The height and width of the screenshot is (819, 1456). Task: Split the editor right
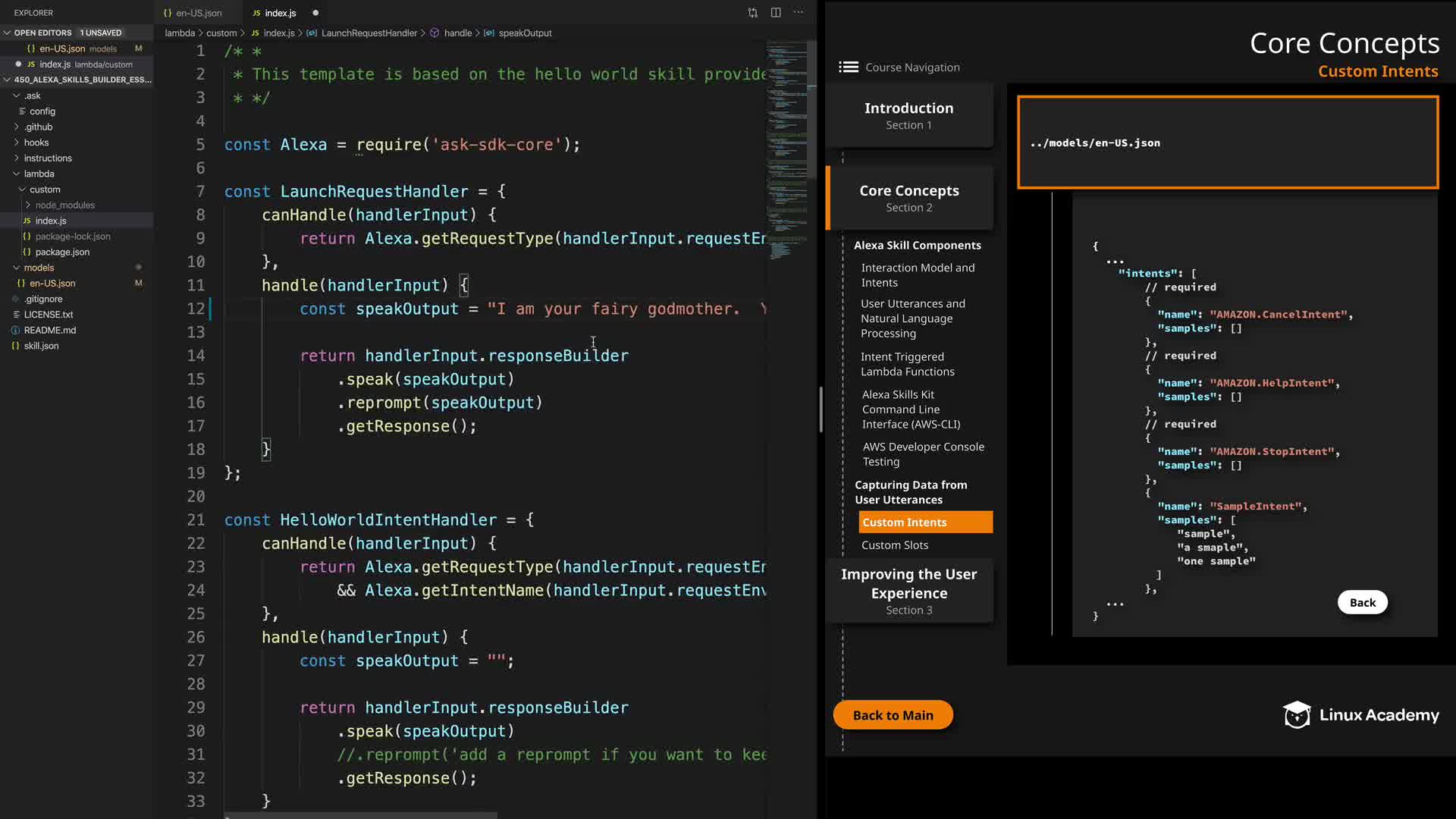[x=776, y=13]
